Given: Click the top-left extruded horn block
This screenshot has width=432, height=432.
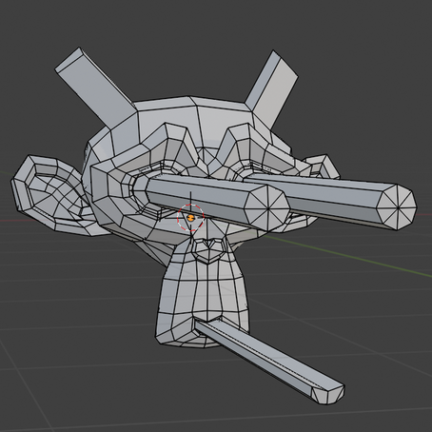Looking at the screenshot, I should pyautogui.click(x=95, y=88).
